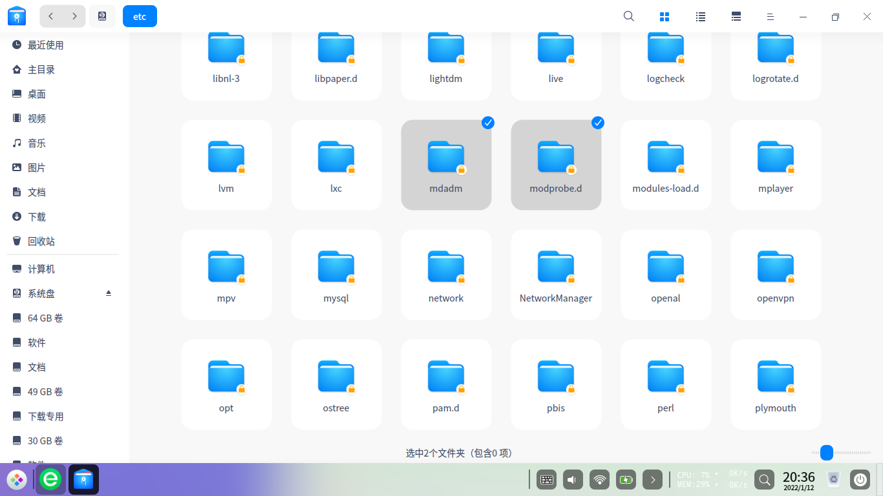Expand the system tray arrow
This screenshot has height=496, width=883.
pos(653,479)
